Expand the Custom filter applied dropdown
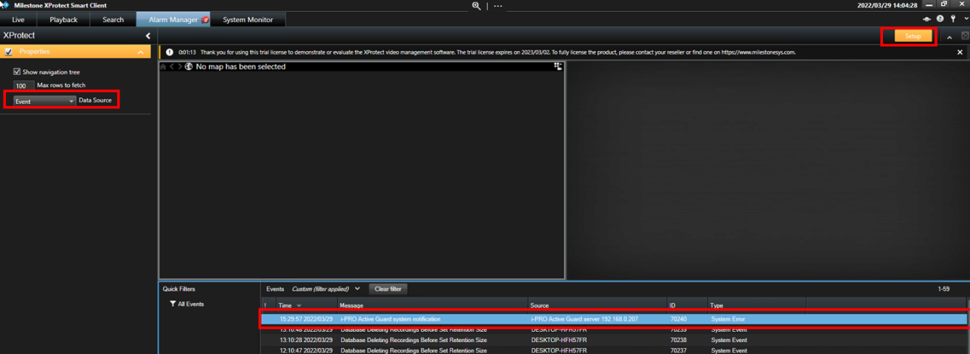The width and height of the screenshot is (970, 354). 357,289
